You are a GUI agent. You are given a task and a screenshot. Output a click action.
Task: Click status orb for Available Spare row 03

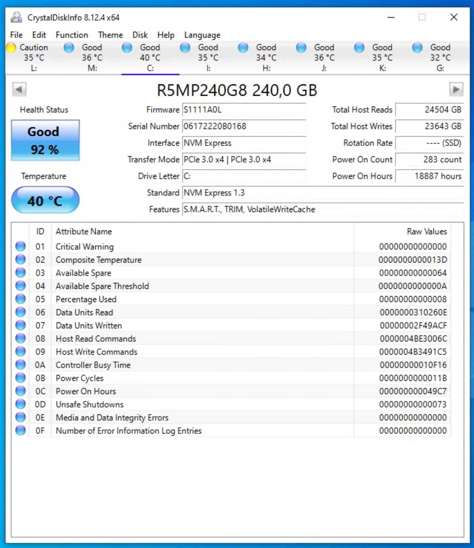pos(21,273)
